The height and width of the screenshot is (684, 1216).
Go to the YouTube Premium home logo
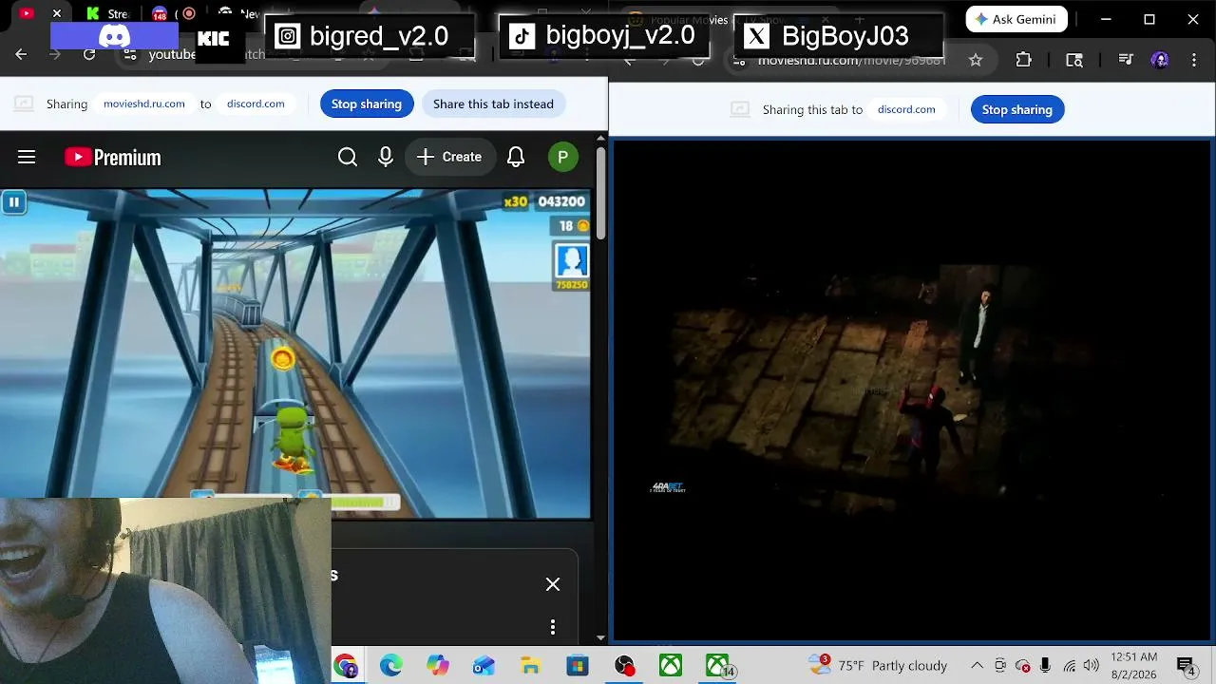[113, 158]
